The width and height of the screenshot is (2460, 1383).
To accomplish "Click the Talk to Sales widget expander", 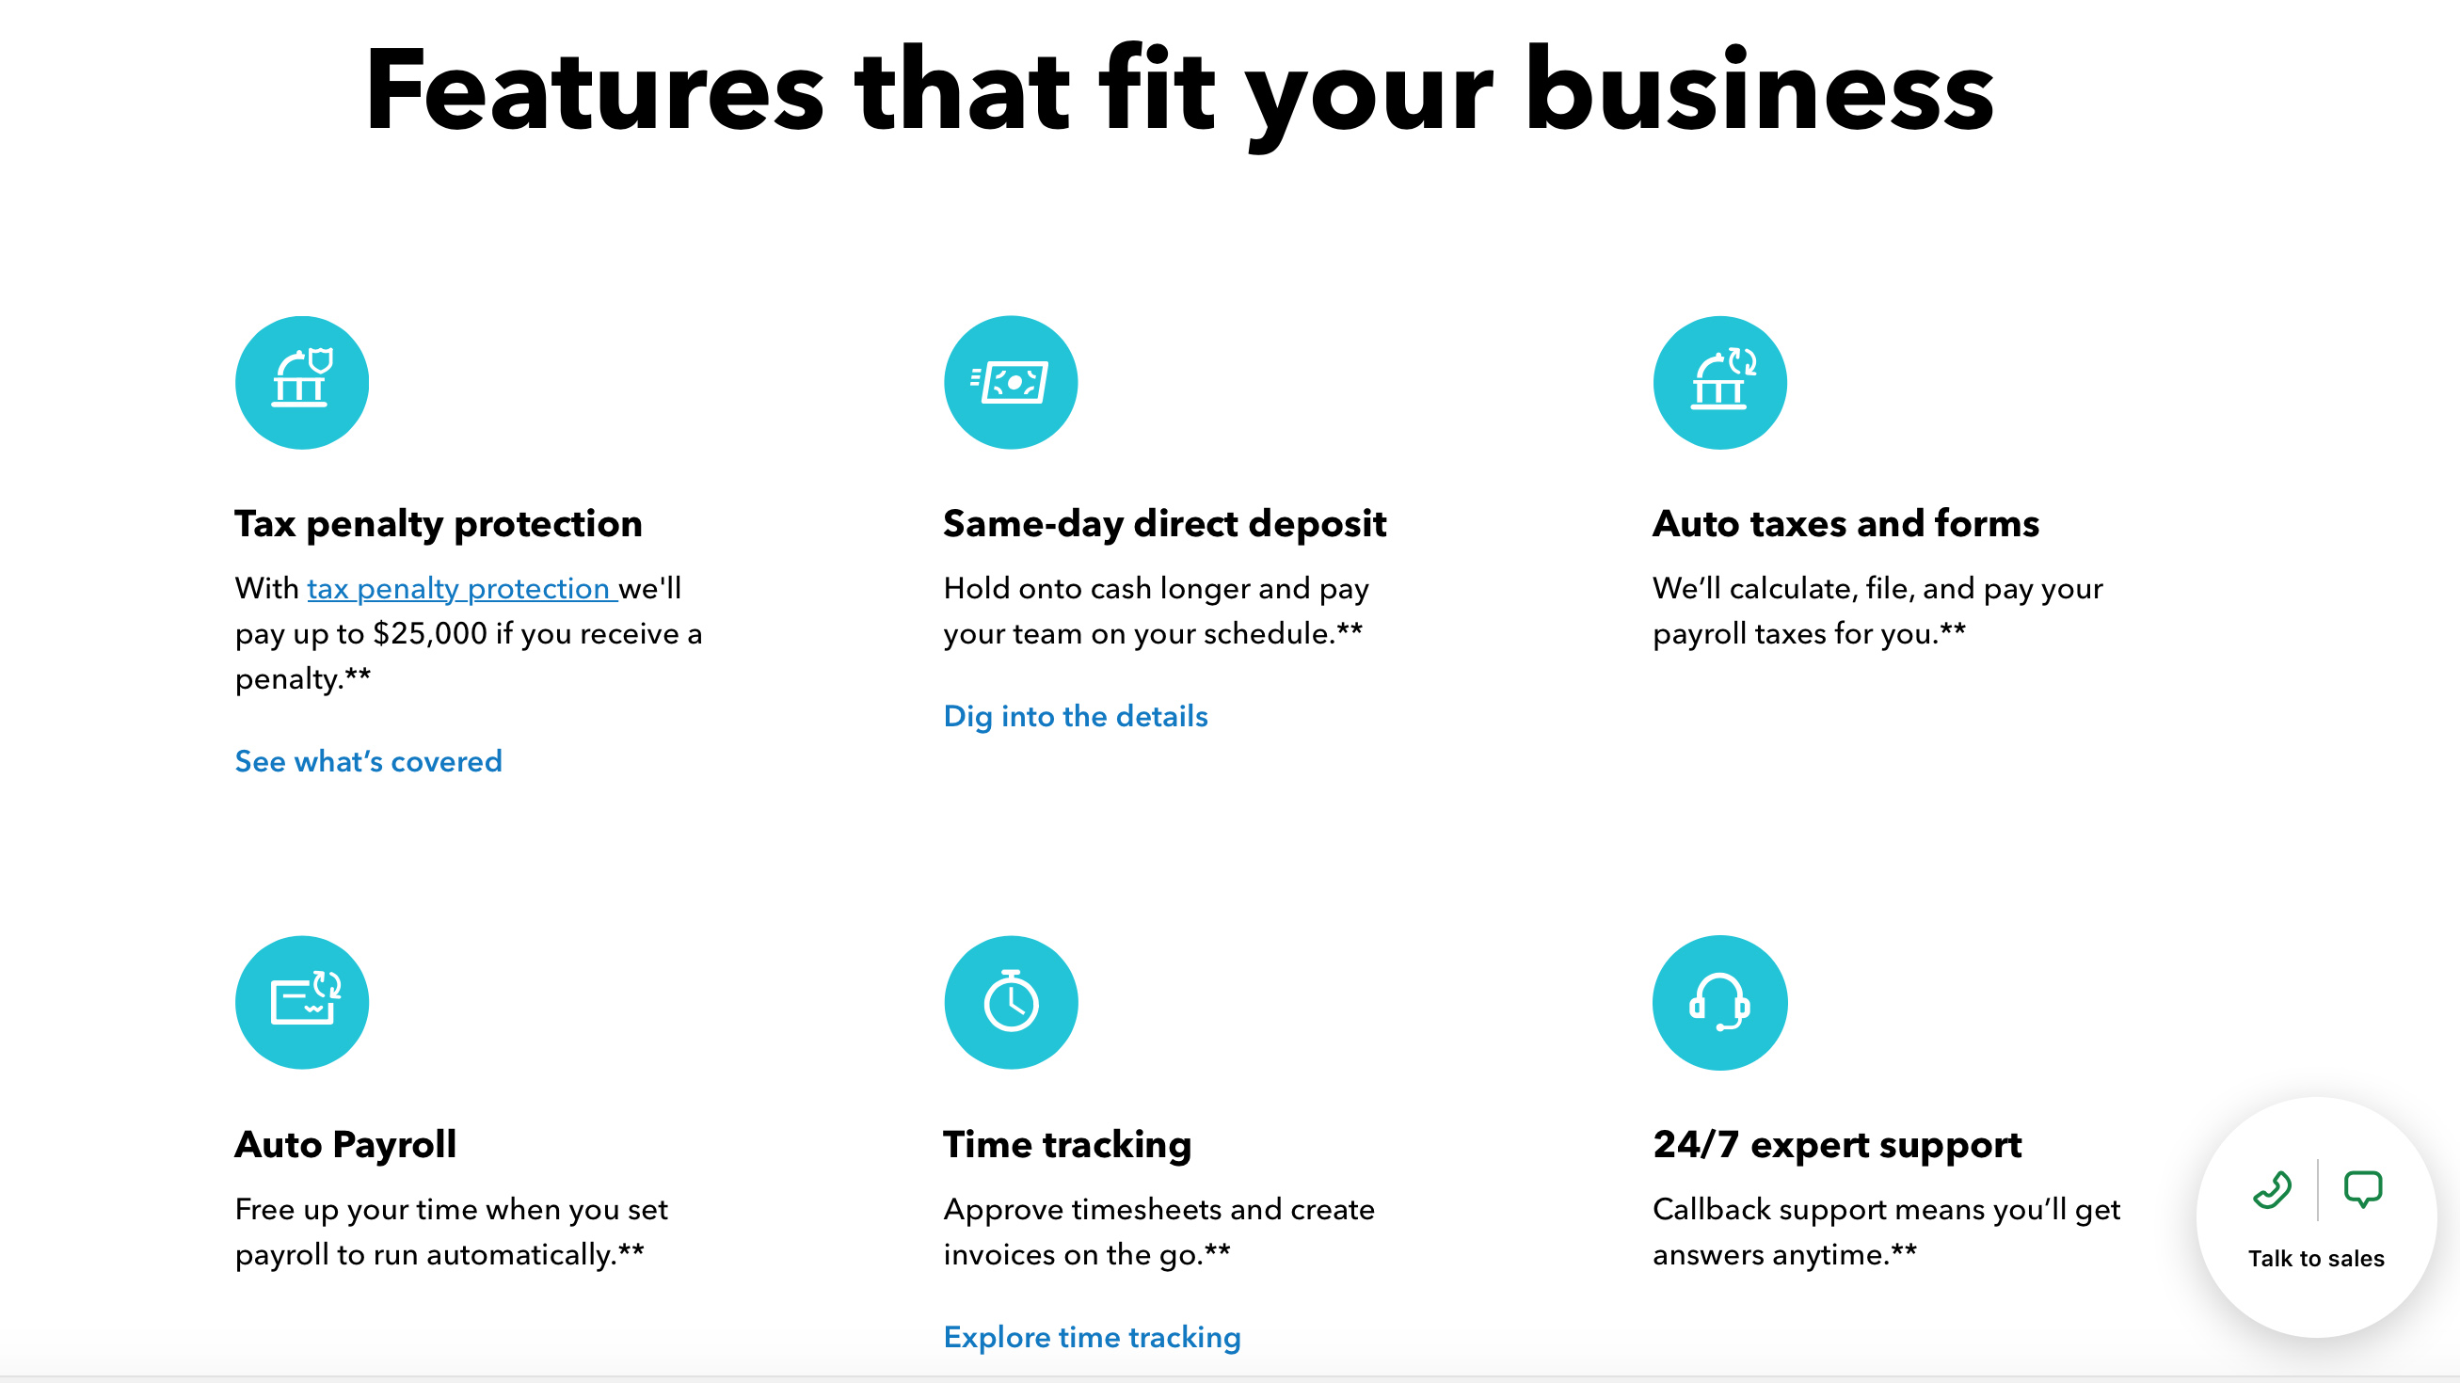I will point(2316,1216).
